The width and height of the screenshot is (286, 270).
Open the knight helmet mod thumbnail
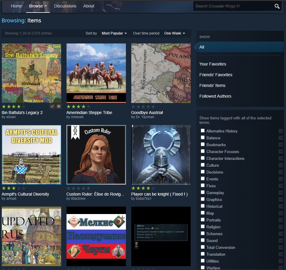[161, 155]
